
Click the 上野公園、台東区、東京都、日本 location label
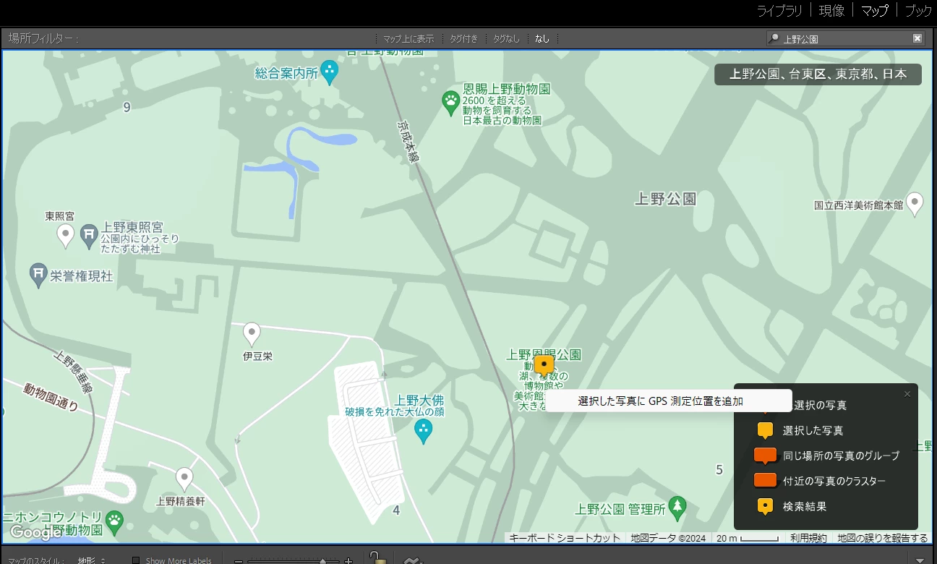point(818,74)
